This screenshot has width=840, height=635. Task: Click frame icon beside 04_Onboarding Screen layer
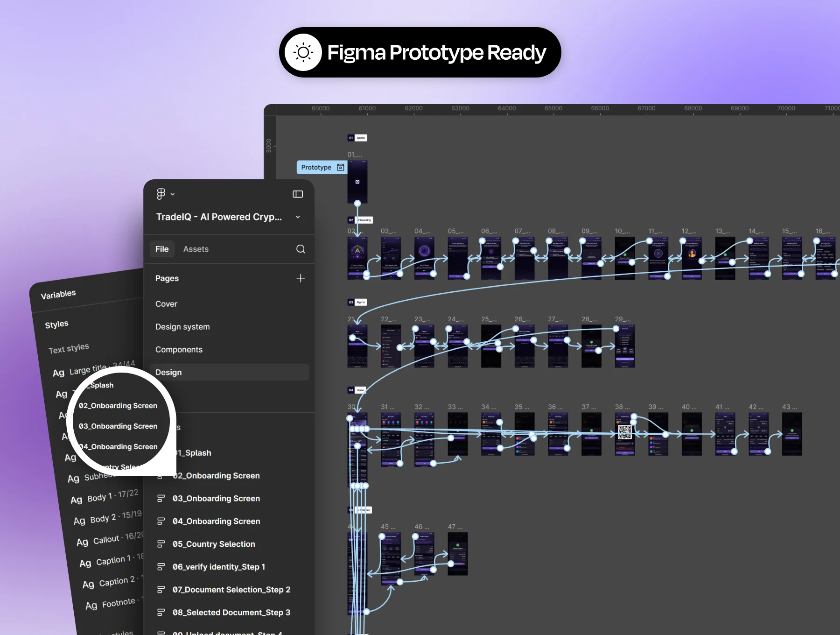click(161, 522)
